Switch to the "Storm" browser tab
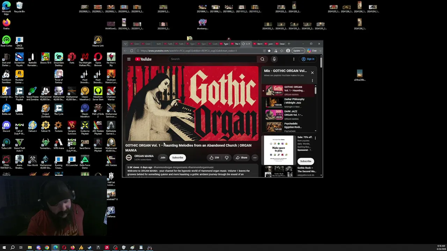Viewport: 447px width, 251px height. coord(258,44)
